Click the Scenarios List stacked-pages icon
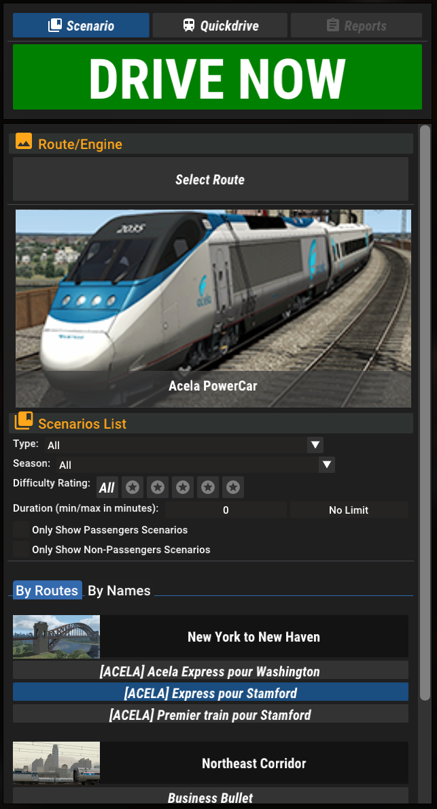 click(x=24, y=421)
